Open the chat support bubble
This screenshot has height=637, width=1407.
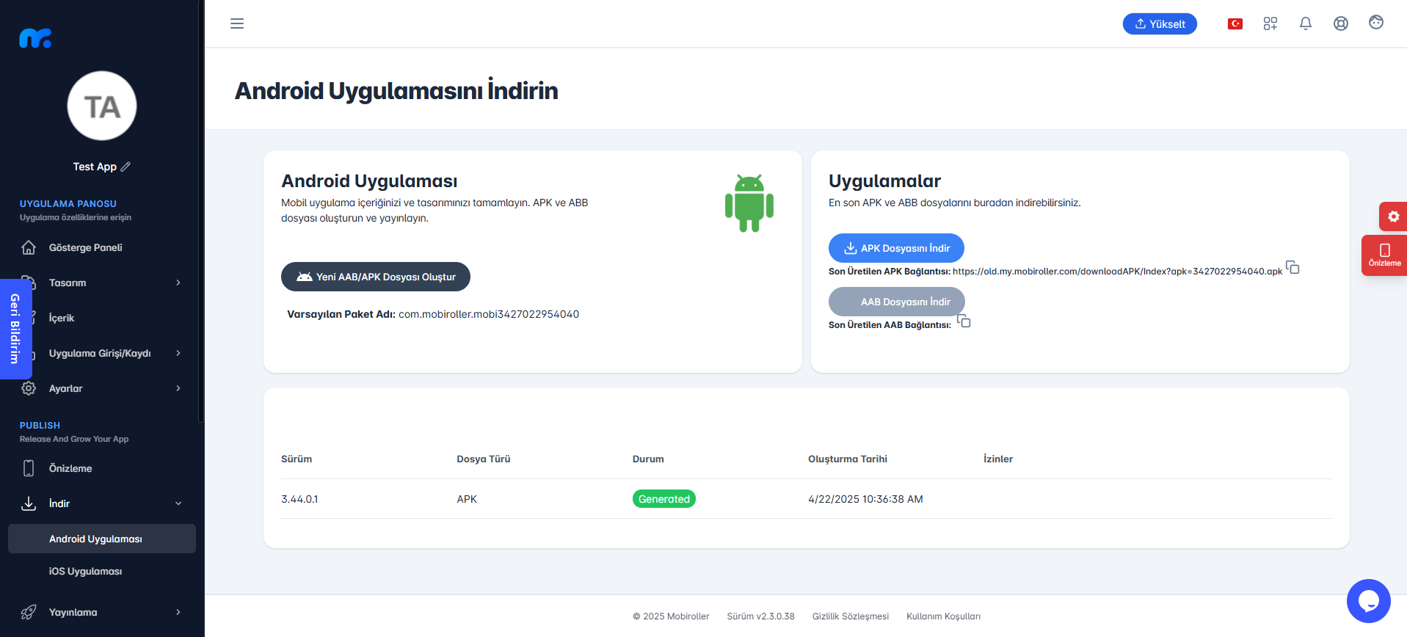pos(1369,601)
